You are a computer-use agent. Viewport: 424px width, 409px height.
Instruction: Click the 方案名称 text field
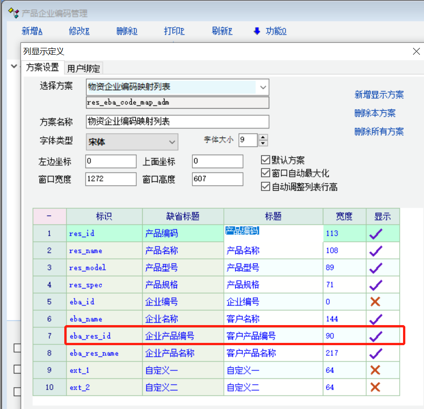177,121
